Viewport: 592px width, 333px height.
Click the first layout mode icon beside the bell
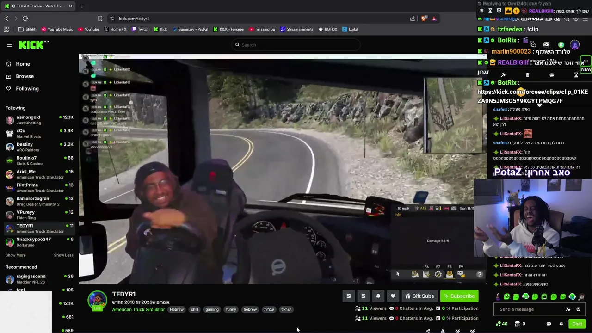[x=349, y=296]
